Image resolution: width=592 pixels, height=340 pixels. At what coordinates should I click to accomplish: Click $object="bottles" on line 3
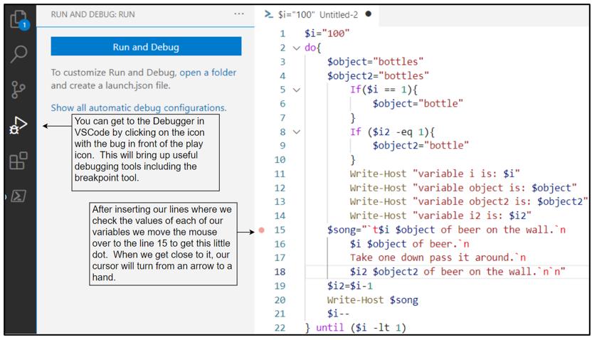[375, 61]
